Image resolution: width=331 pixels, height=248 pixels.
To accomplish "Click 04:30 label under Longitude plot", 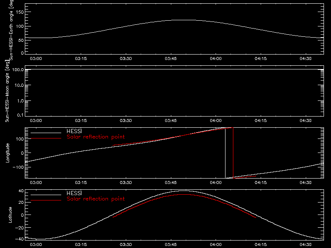I will (x=305, y=183).
